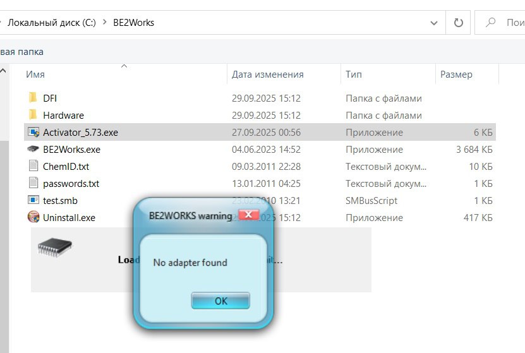Viewport: 525px width, 353px height.
Task: Expand the address bar history dropdown
Action: pyautogui.click(x=434, y=23)
